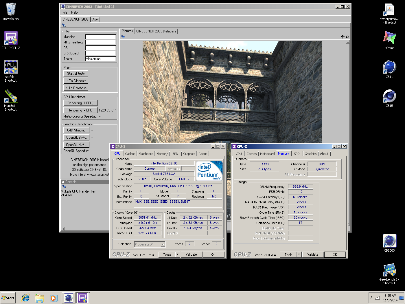Click picture viewer scrollbar up arrow
Screen dimensions: 405x304
[348, 42]
